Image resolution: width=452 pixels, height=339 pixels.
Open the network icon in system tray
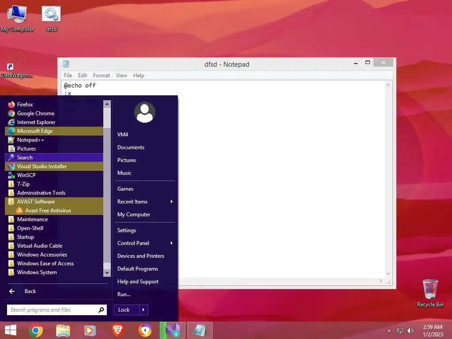(400, 330)
